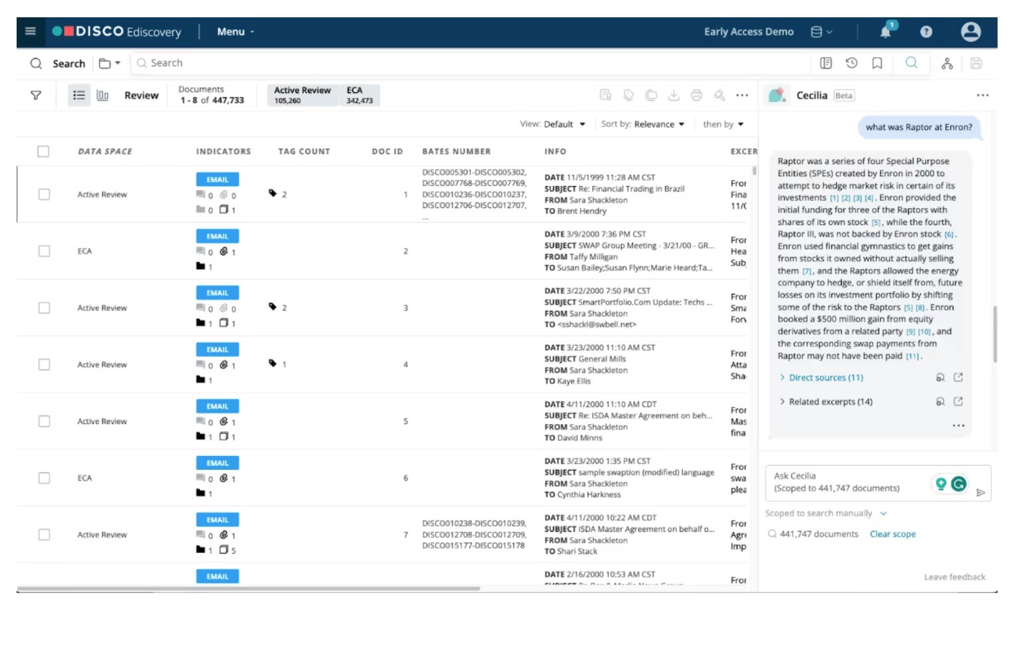Click the 441,747 documents scope text
1012x658 pixels.
(819, 534)
